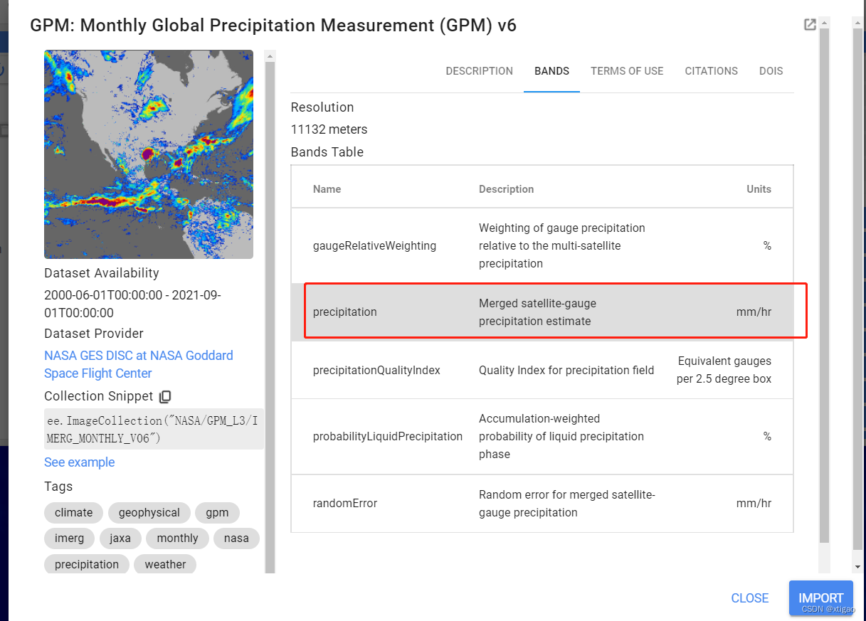The width and height of the screenshot is (866, 621).
Task: Click the jaxa tag
Action: pyautogui.click(x=120, y=538)
